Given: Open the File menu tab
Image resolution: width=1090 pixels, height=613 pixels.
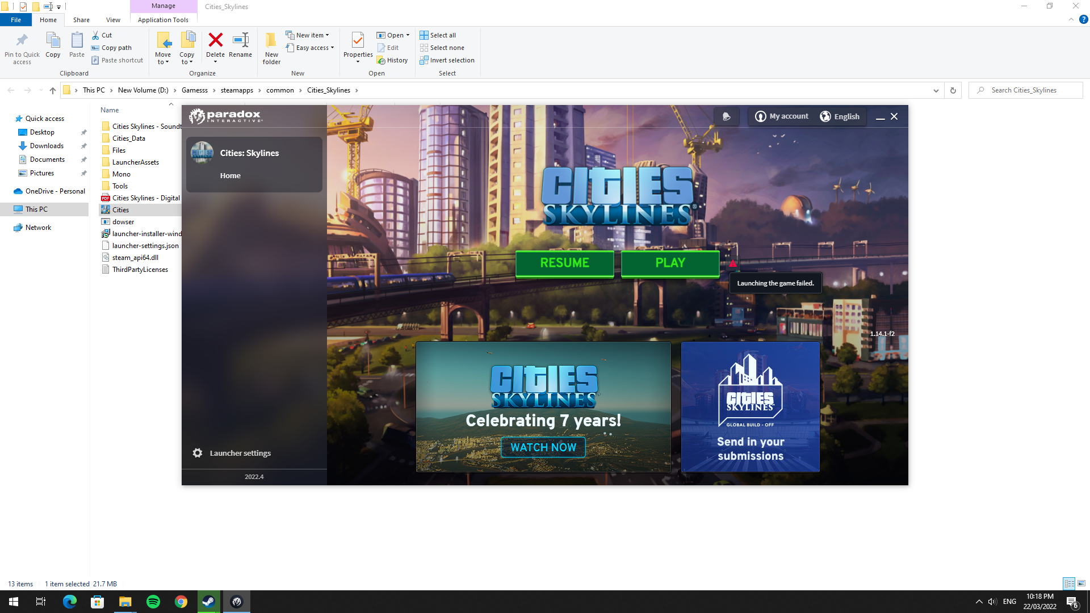Looking at the screenshot, I should (x=16, y=20).
